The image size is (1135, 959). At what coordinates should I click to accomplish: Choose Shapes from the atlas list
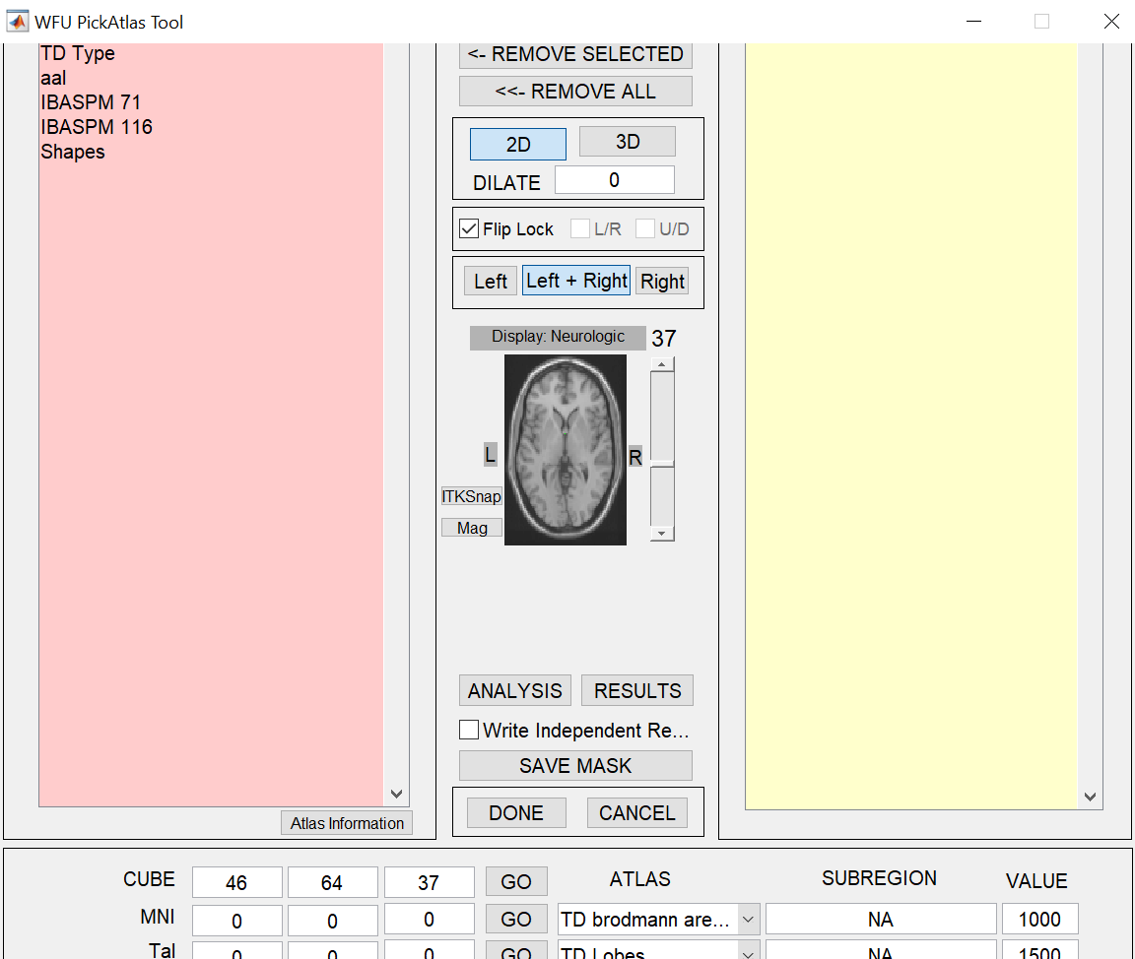pyautogui.click(x=73, y=152)
